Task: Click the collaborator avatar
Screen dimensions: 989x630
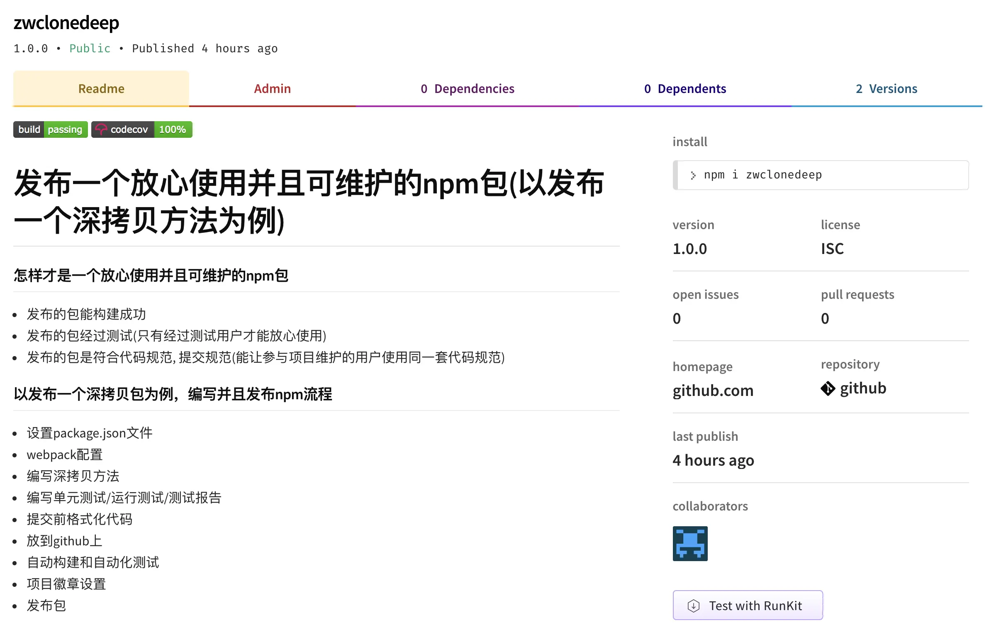Action: coord(690,544)
